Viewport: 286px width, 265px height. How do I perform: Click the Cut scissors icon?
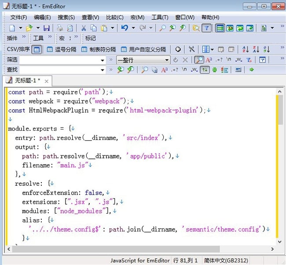click(84, 28)
